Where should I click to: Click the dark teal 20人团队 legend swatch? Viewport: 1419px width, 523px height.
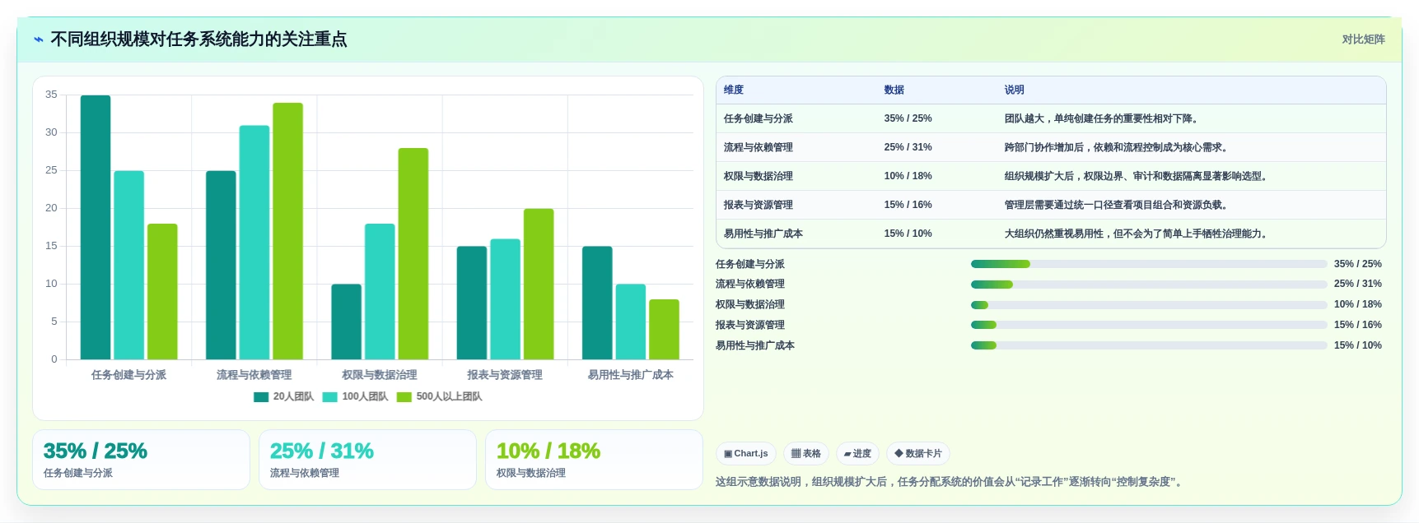tap(261, 397)
